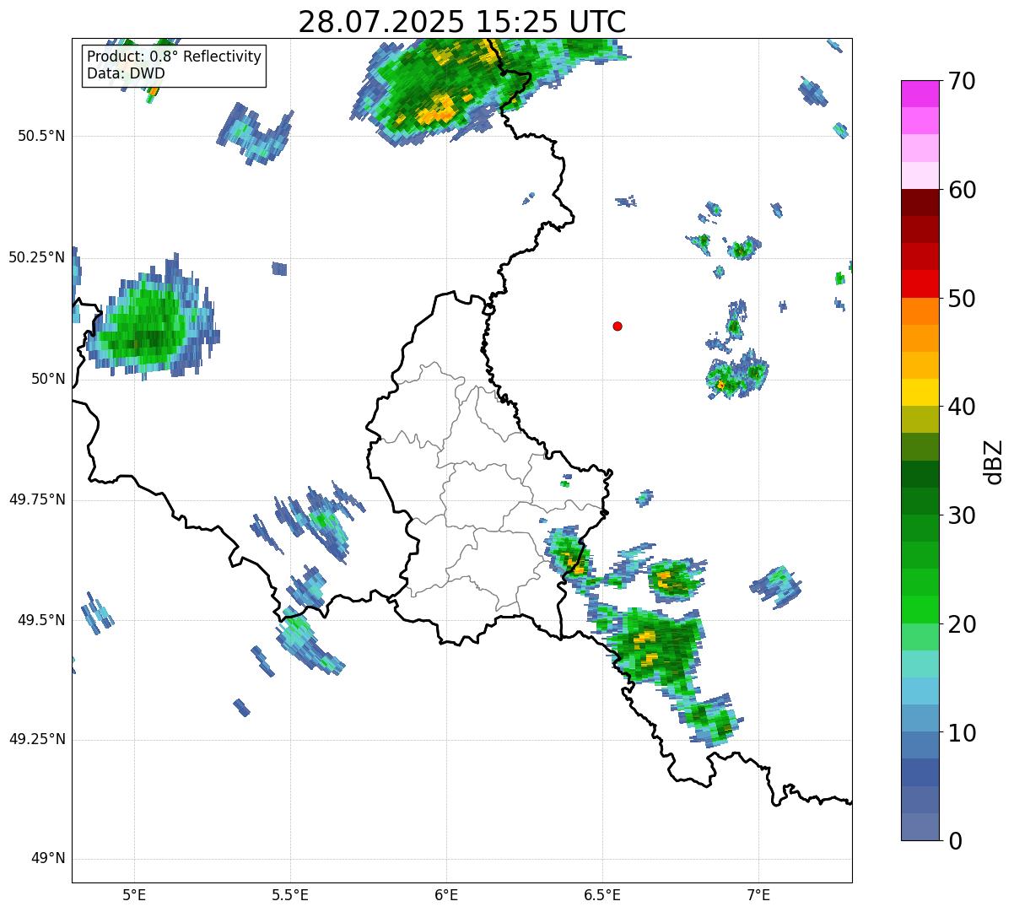Click the 'dBZ' colorbar axis label
1014x912 pixels.
coord(994,461)
